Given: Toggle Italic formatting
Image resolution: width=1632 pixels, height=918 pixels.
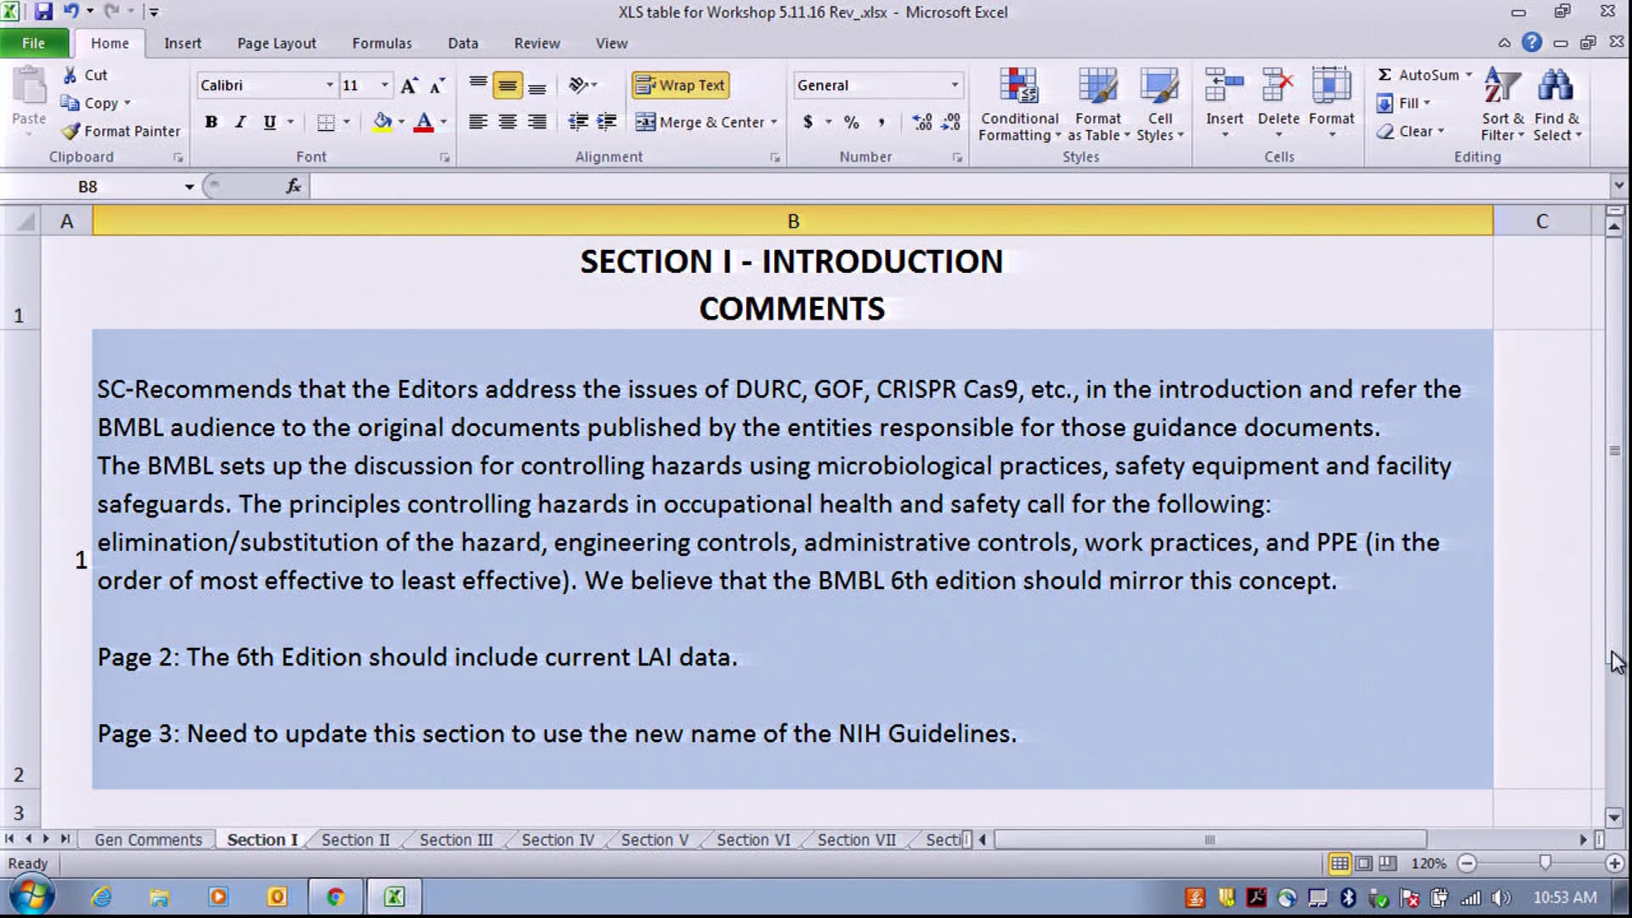Looking at the screenshot, I should coord(241,122).
